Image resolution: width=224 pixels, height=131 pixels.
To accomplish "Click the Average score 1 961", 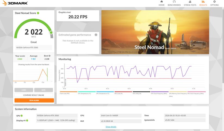I will coord(33,59).
